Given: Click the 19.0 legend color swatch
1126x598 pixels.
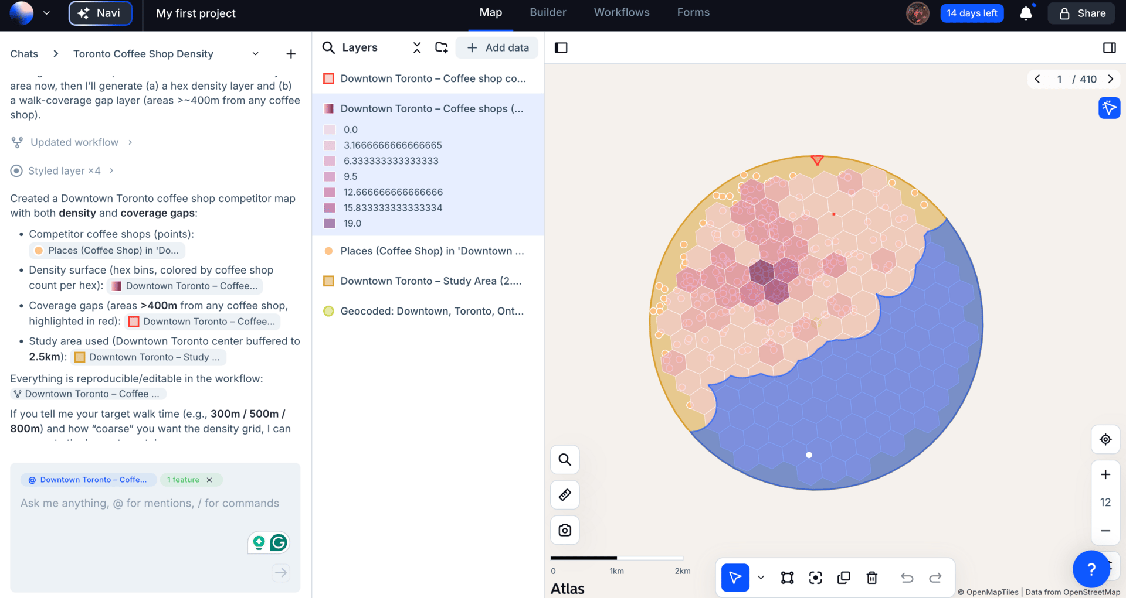Looking at the screenshot, I should click(x=330, y=223).
